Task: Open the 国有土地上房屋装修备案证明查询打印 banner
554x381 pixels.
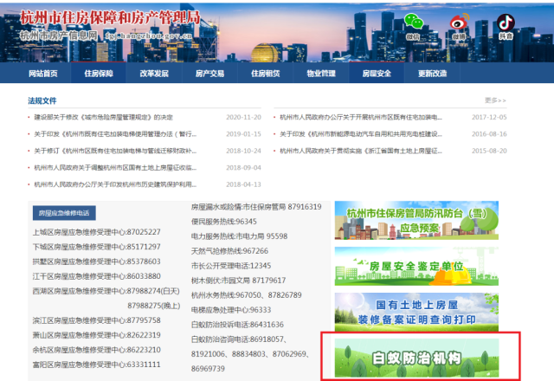Action: (416, 312)
